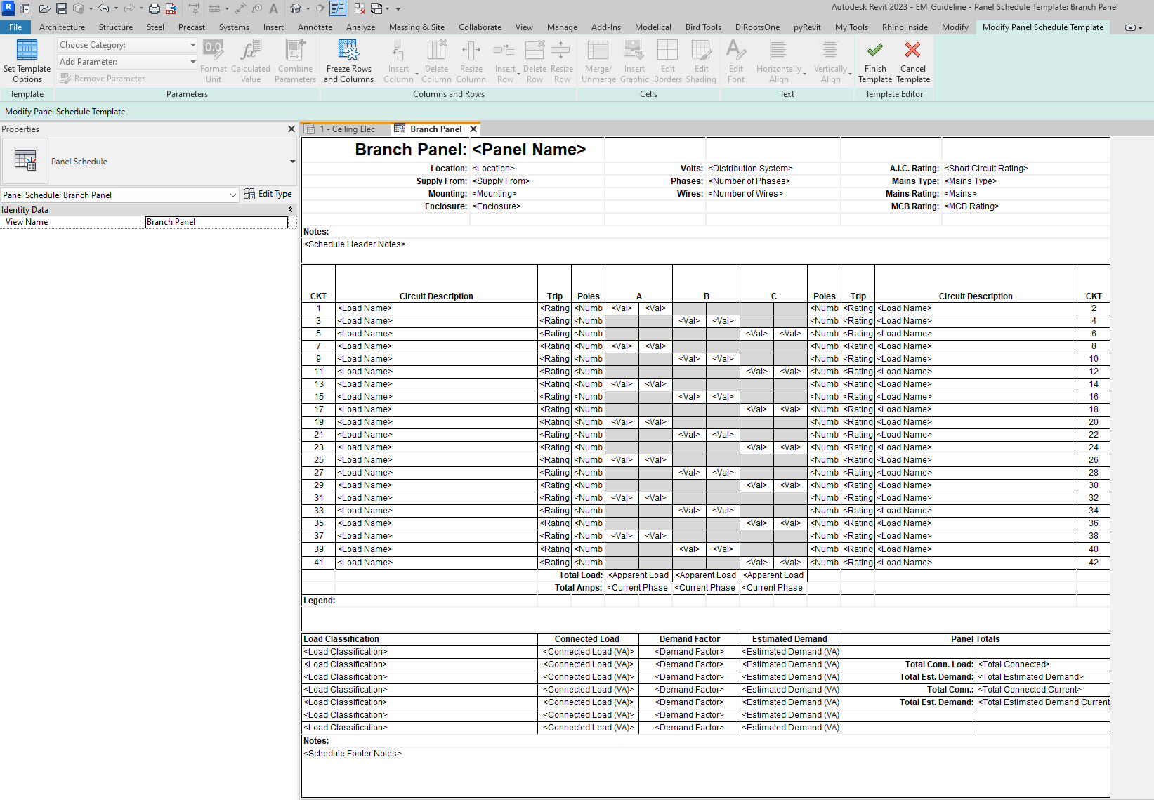1154x800 pixels.
Task: Click the Save icon in quick access toolbar
Action: point(62,8)
